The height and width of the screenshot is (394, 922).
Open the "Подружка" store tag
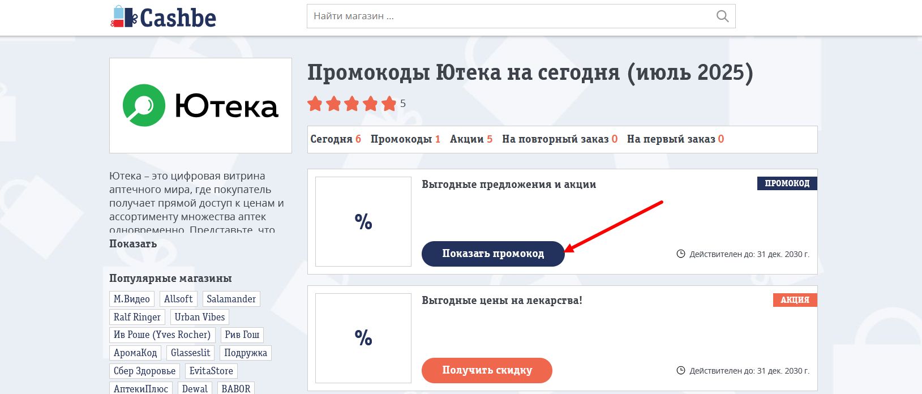point(246,353)
